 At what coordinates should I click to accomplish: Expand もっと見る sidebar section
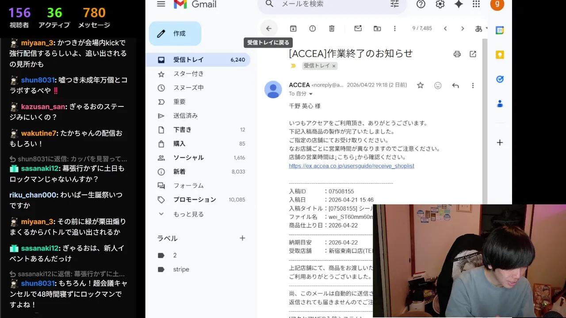click(x=198, y=214)
